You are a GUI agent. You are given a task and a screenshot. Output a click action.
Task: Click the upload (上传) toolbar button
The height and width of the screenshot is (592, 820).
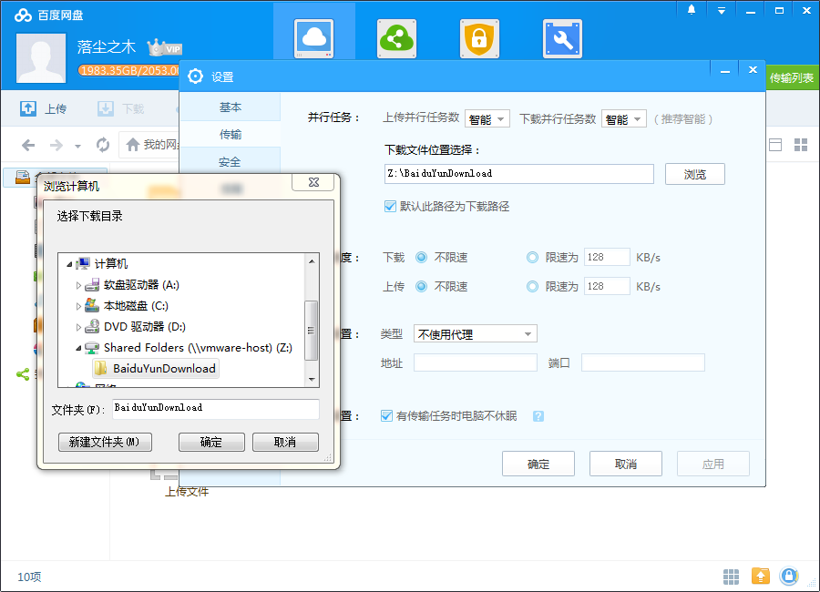[x=44, y=108]
